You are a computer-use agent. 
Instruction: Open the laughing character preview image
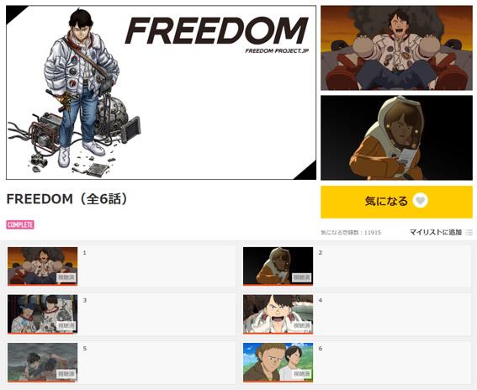[397, 48]
